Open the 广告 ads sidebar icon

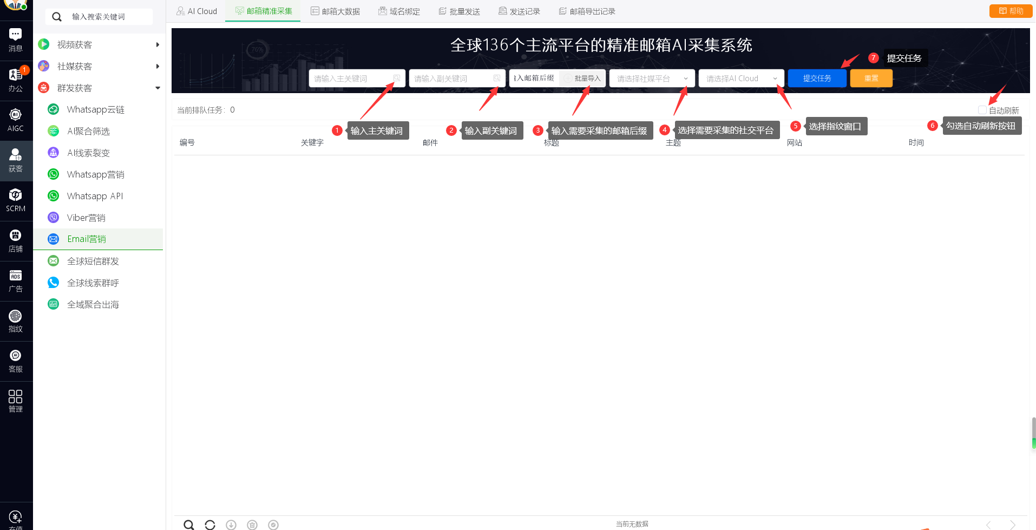[x=16, y=281]
